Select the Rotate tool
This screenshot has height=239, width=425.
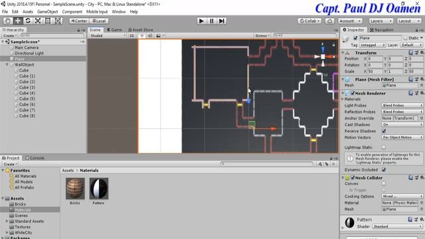(28, 21)
